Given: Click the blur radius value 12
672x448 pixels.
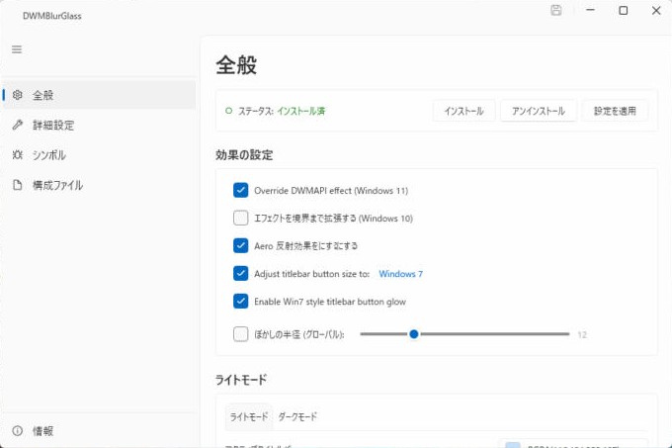Looking at the screenshot, I should [582, 334].
